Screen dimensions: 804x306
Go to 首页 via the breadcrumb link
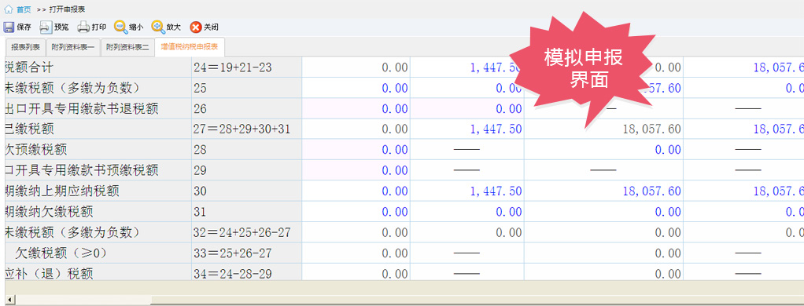pos(24,9)
